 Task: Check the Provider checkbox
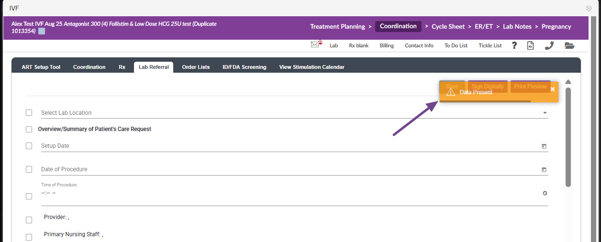(x=29, y=220)
